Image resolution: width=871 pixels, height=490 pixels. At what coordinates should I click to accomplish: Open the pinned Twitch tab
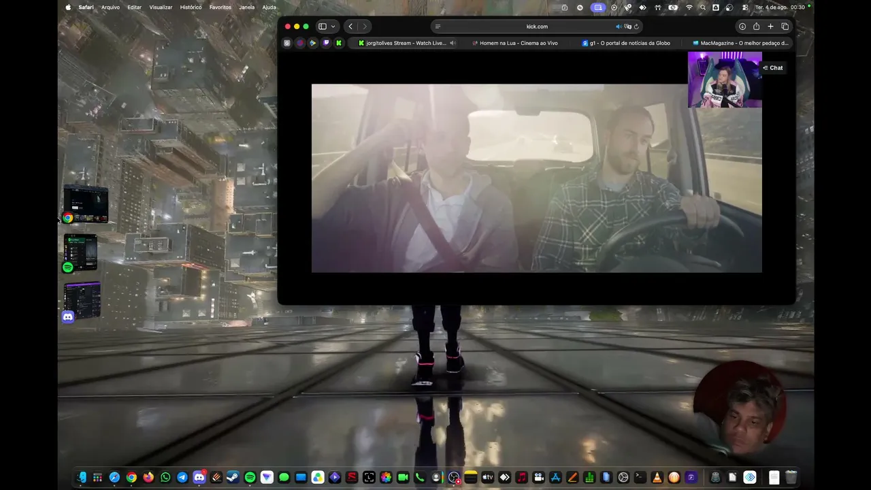pyautogui.click(x=326, y=43)
